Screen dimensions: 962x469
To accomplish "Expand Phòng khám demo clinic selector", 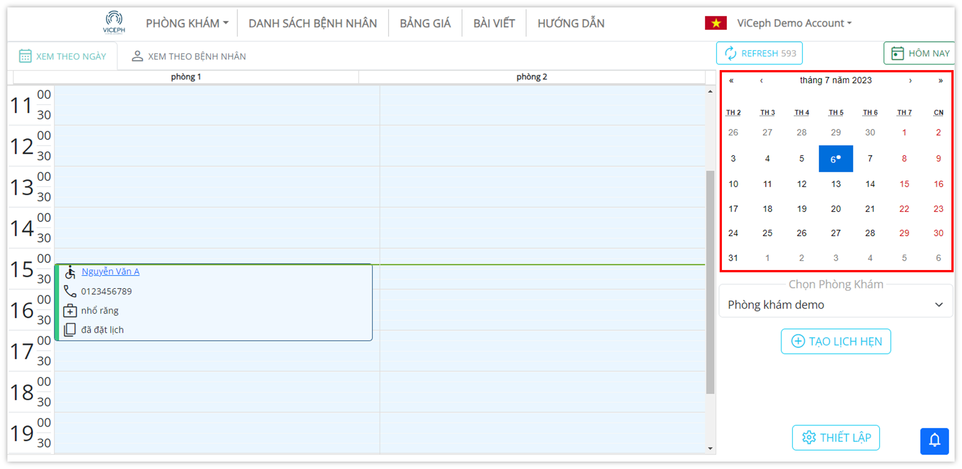I will (x=836, y=304).
